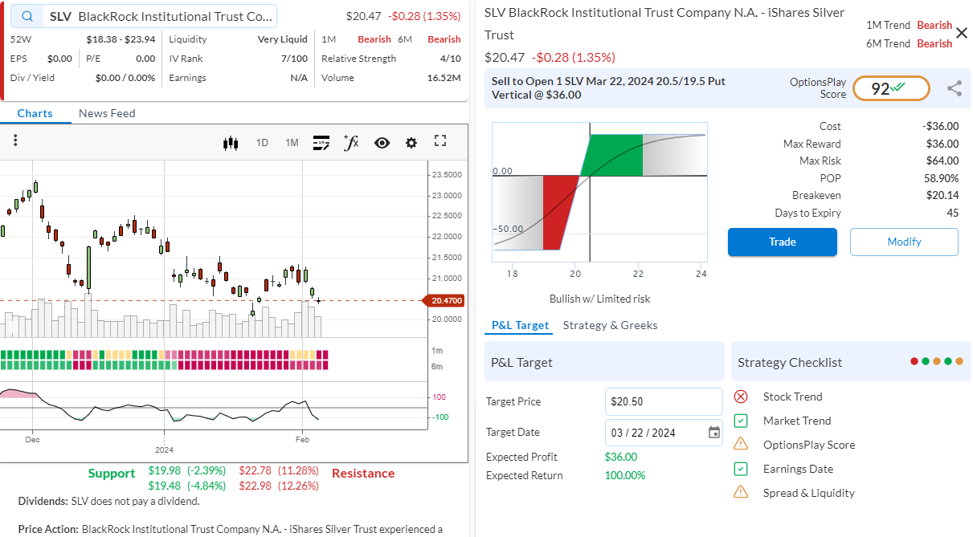Click support level $19.48 (-4.84%)

(187, 486)
